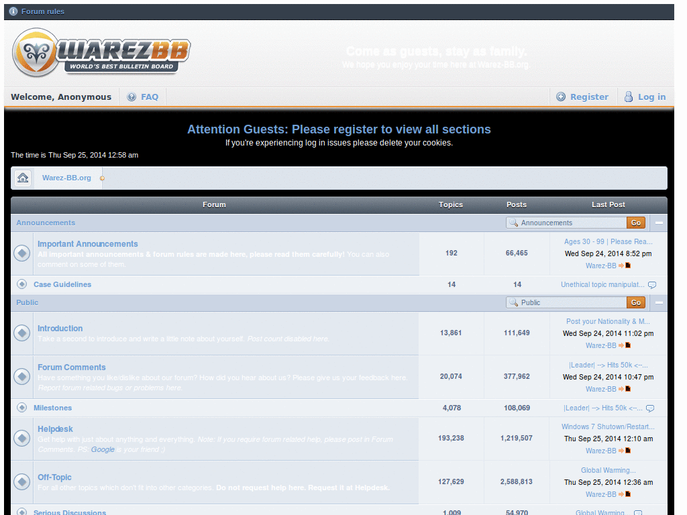Click Case Guidelines subforum icon
The height and width of the screenshot is (515, 687).
click(x=22, y=284)
